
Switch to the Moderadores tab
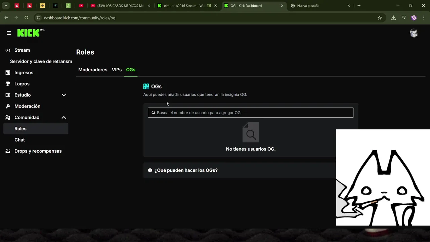[93, 70]
